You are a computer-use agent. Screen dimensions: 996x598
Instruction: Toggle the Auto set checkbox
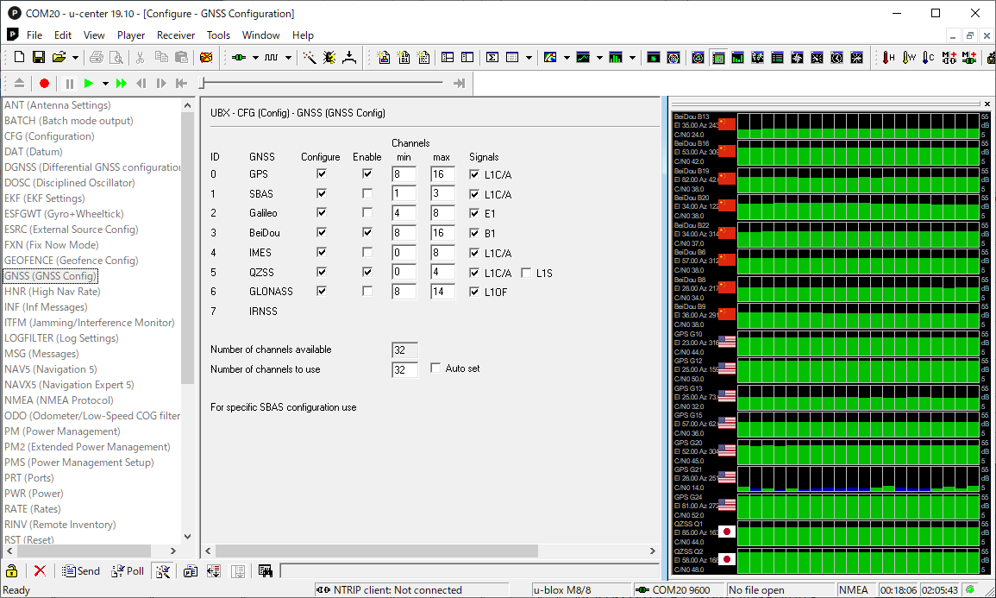[x=435, y=368]
